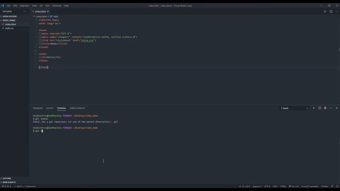The image size is (340, 191).
Task: Select the Terminal panel tab
Action: coord(62,108)
